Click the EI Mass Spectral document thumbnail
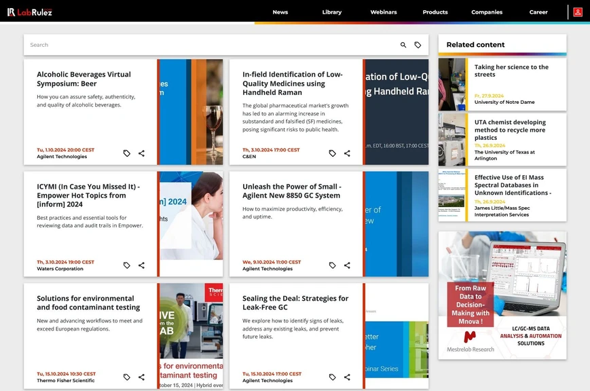The height and width of the screenshot is (391, 590). click(452, 195)
